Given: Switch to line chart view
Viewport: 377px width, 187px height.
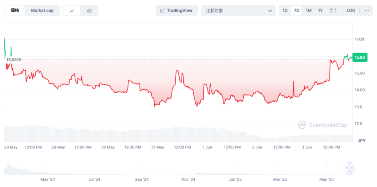Looking at the screenshot, I should [72, 11].
